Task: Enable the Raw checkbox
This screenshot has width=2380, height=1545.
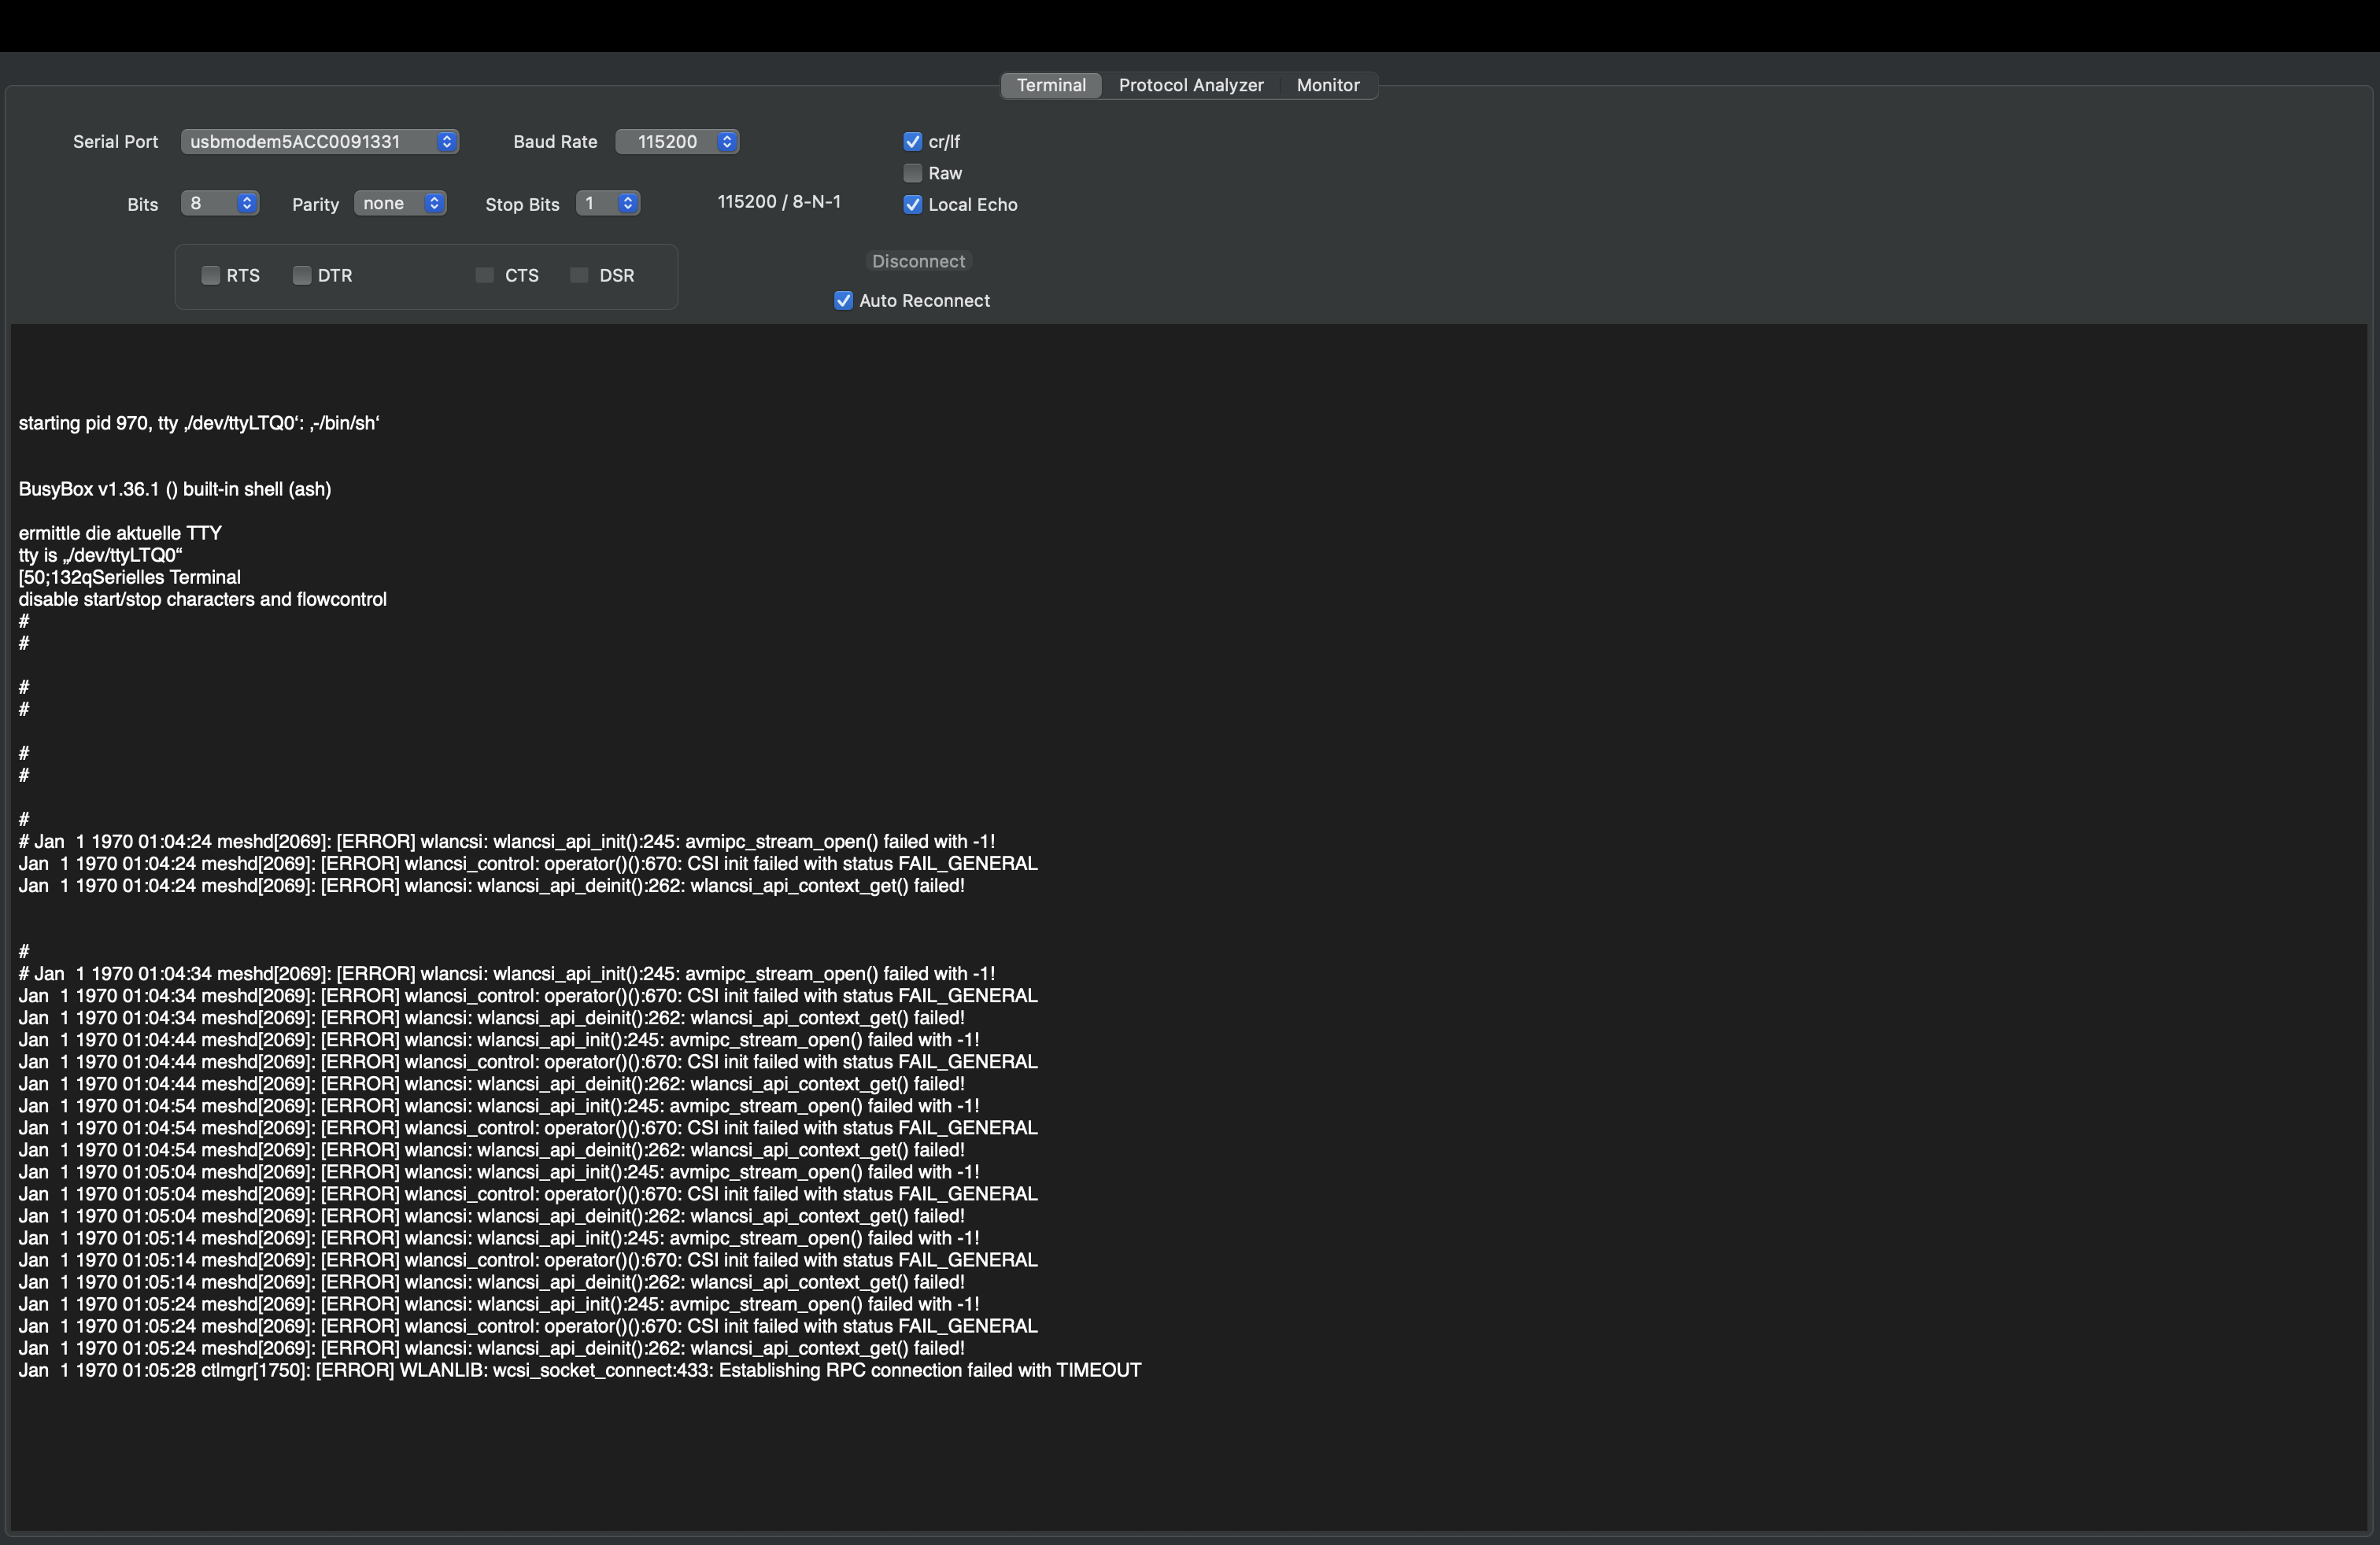Action: pos(912,173)
